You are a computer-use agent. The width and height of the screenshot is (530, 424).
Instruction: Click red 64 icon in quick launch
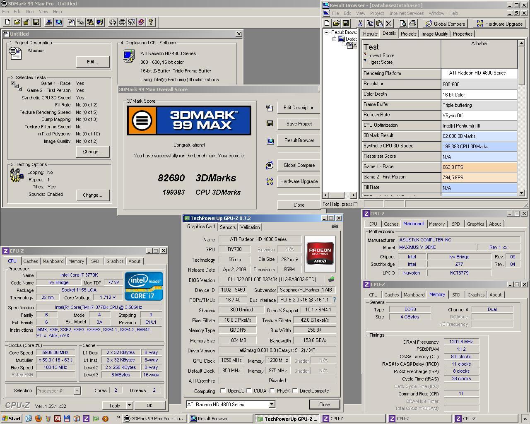click(58, 419)
